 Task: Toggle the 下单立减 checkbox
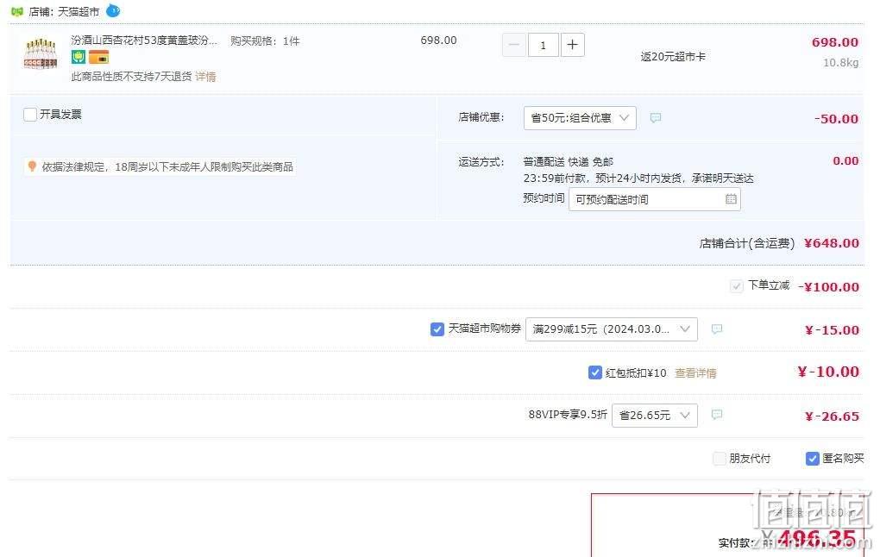pyautogui.click(x=736, y=286)
